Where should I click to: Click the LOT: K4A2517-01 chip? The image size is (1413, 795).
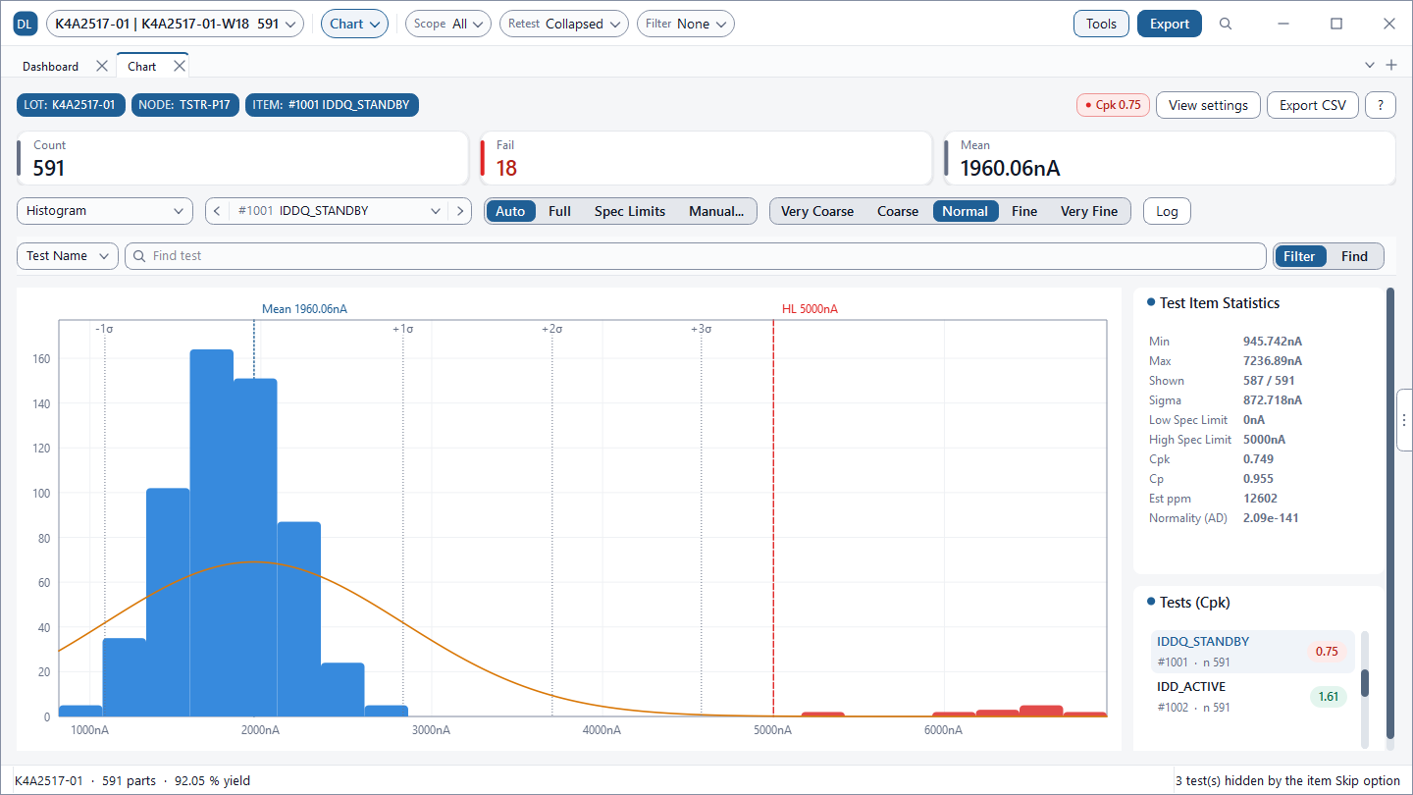(x=71, y=105)
